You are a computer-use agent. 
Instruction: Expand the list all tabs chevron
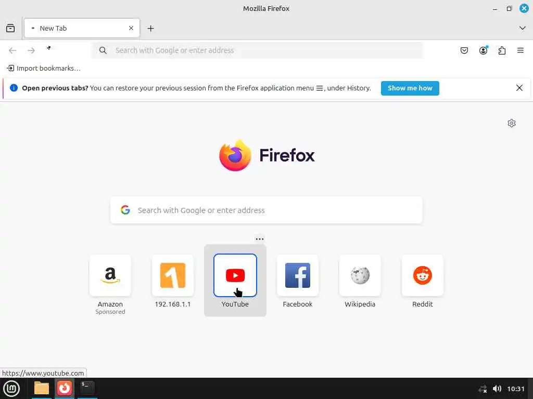[522, 28]
